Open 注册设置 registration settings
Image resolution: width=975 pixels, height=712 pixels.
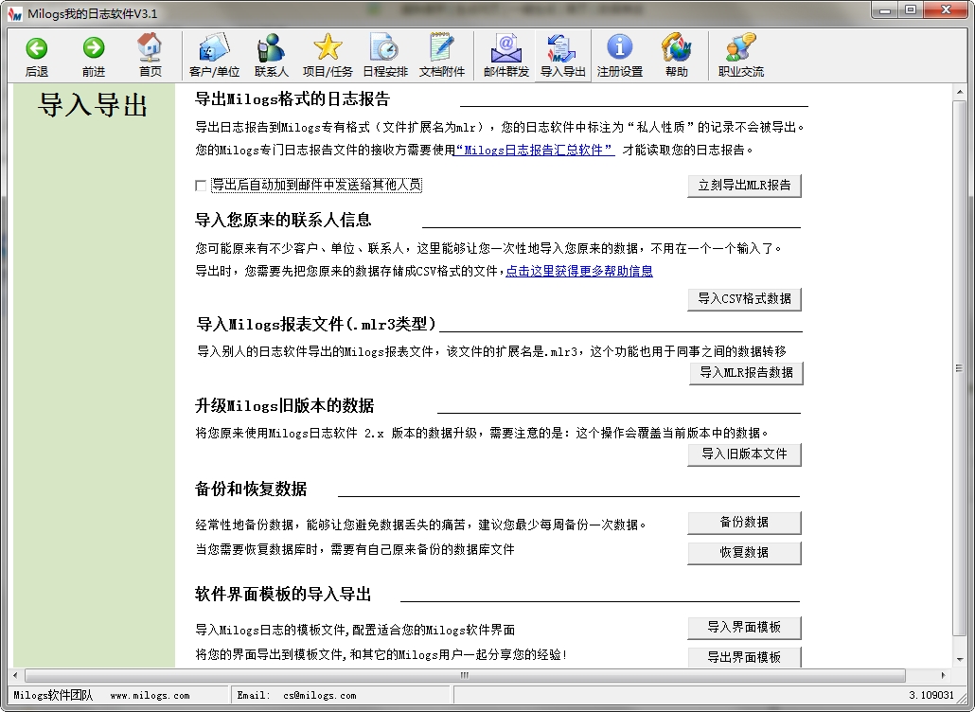(x=619, y=55)
